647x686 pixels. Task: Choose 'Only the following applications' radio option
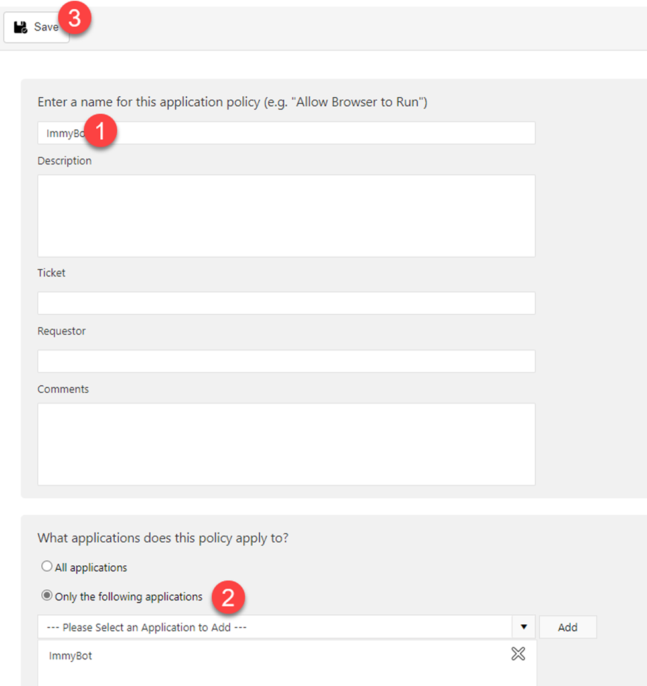pyautogui.click(x=46, y=596)
